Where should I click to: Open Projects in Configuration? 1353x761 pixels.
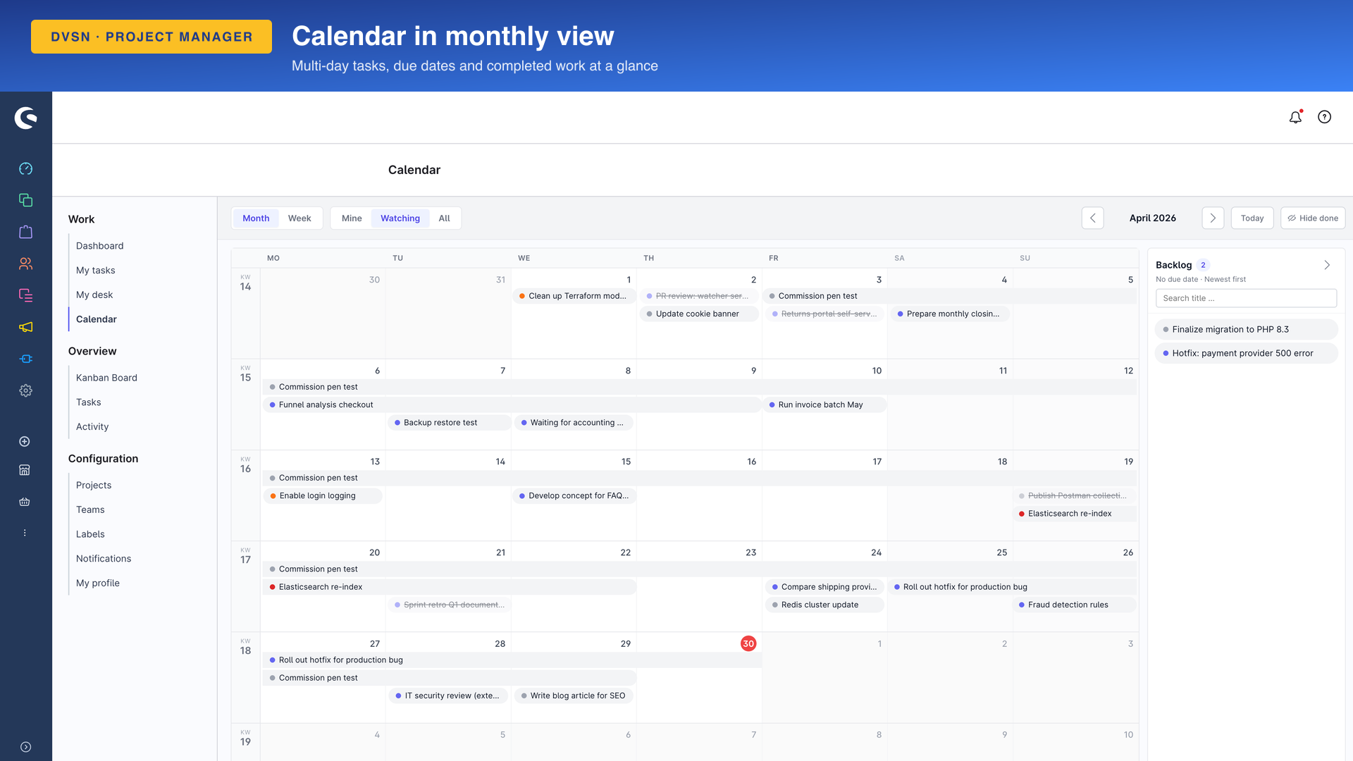click(x=94, y=485)
